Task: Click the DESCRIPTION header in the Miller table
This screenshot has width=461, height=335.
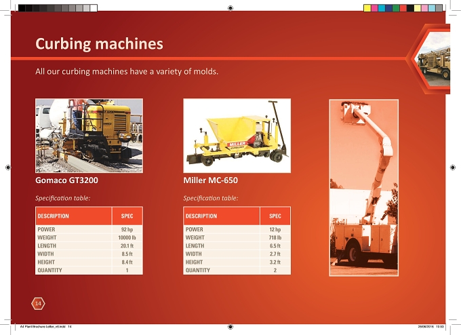Action: tap(201, 216)
